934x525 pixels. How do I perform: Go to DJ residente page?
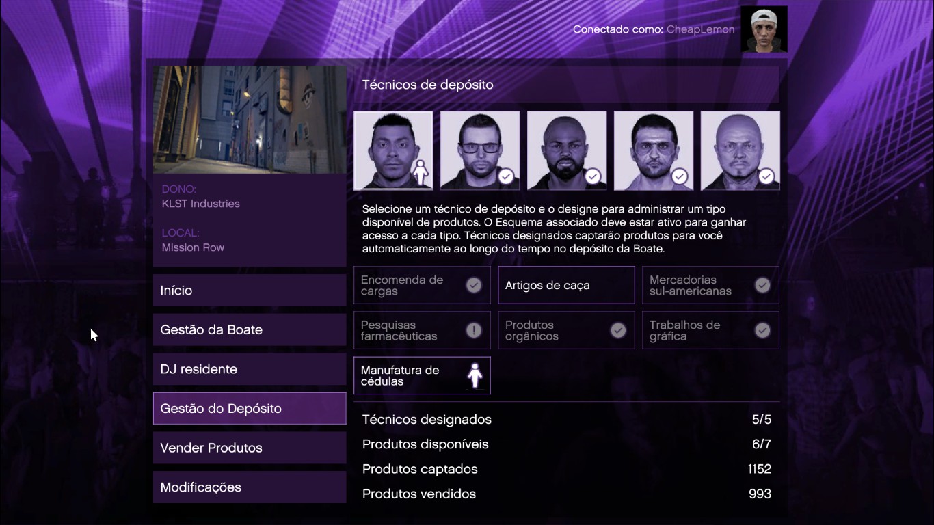point(250,369)
